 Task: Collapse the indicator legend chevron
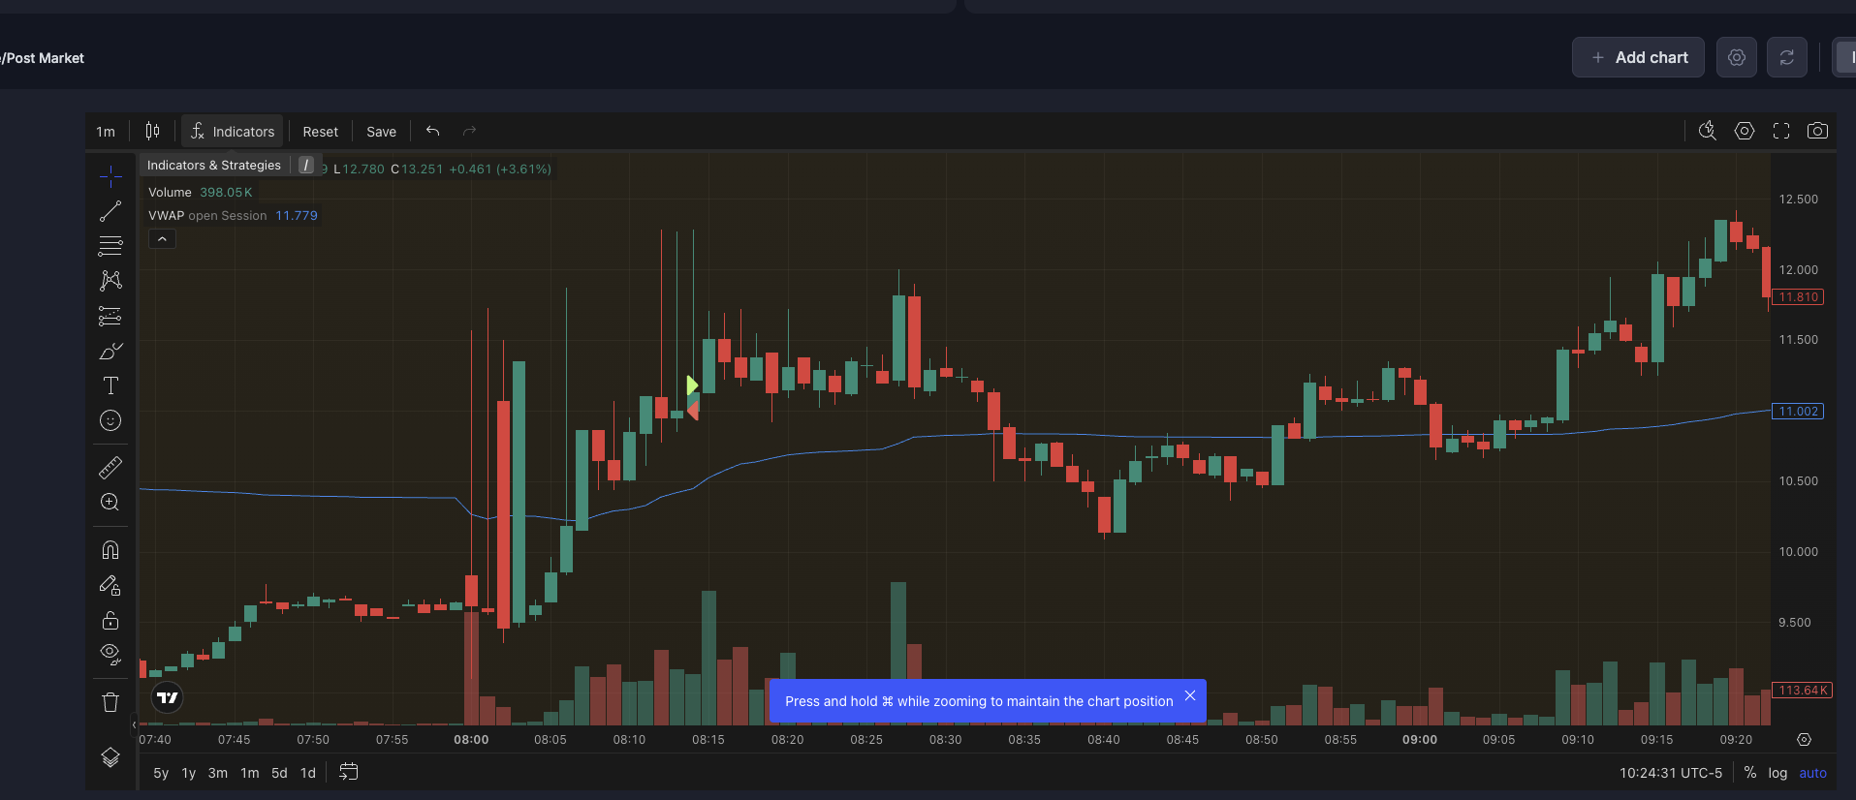[x=162, y=239]
